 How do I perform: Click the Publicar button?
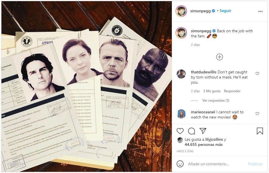click(255, 164)
